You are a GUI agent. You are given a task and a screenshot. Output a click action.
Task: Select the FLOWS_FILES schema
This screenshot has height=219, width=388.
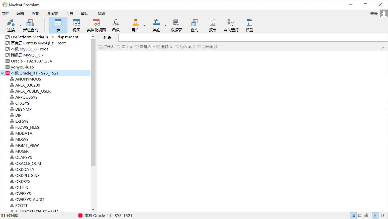(x=27, y=127)
